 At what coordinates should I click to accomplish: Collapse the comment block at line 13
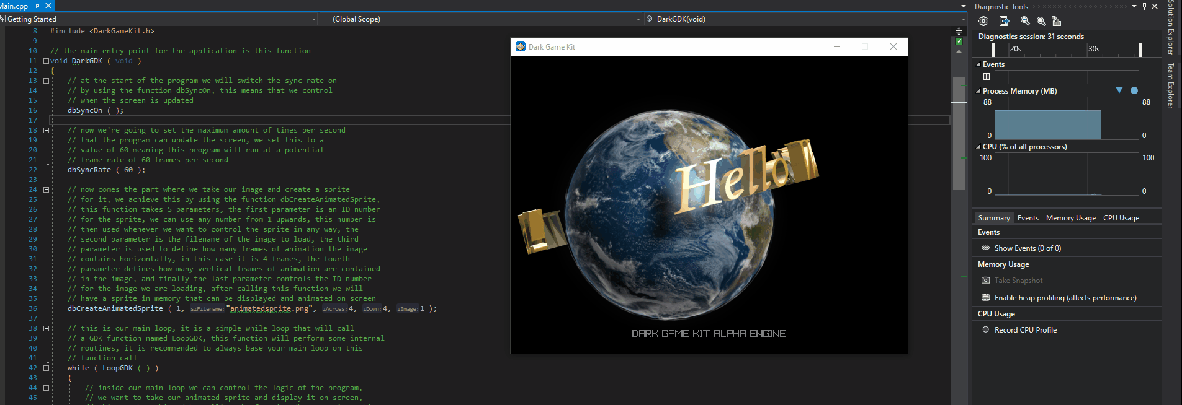point(46,81)
